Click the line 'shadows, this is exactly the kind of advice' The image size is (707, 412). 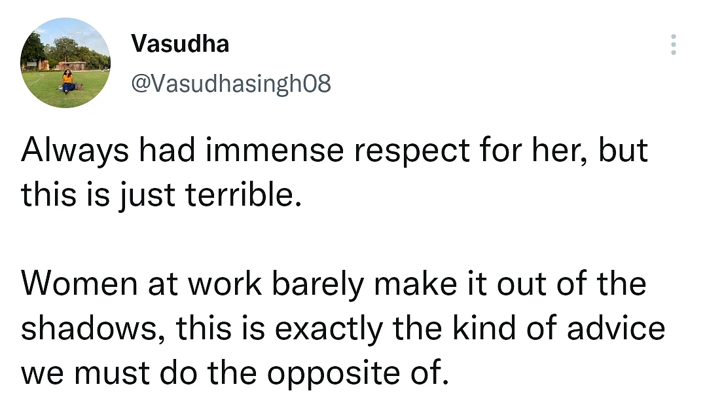point(342,329)
